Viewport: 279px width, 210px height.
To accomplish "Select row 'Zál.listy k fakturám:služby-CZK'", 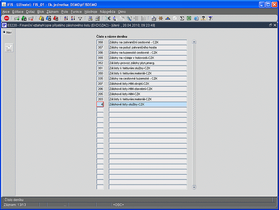I will pos(148,68).
